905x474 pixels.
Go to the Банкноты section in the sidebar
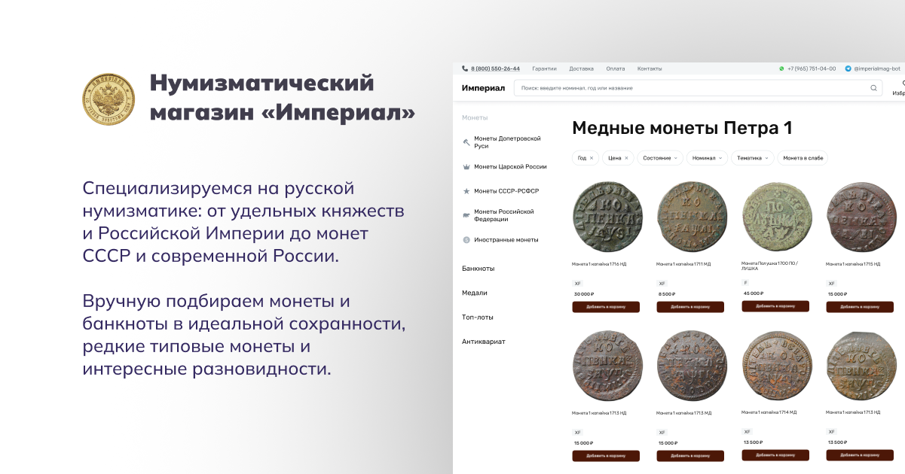(478, 269)
